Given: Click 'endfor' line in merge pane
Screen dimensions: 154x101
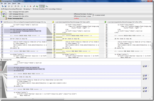Looking at the screenshot, I should tap(18, 86).
